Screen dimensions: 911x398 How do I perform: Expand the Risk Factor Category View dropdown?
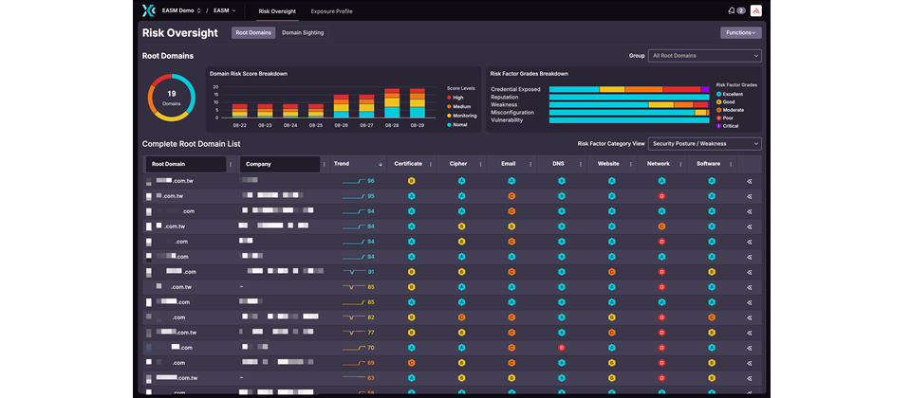point(704,144)
